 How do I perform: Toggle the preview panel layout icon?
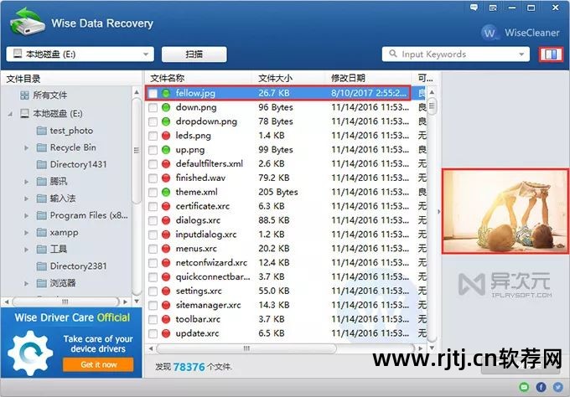click(551, 54)
